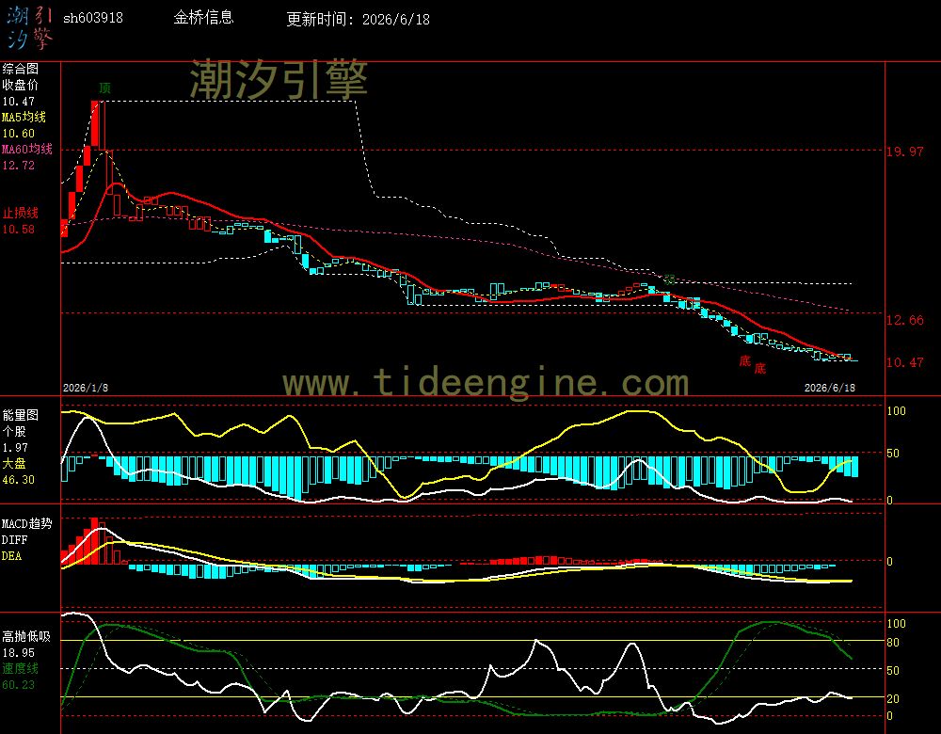Click the 高抛低吸 value 18.95

(x=19, y=652)
